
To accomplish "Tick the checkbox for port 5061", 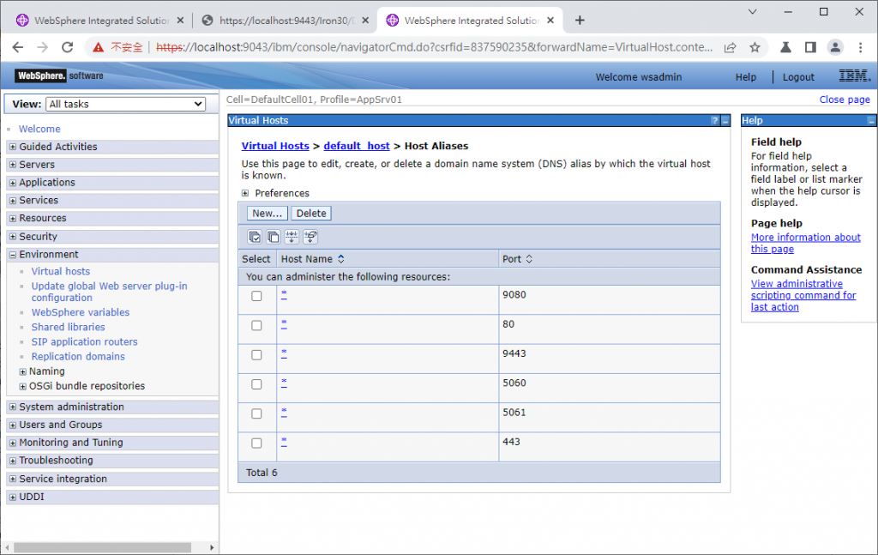I will click(x=256, y=413).
